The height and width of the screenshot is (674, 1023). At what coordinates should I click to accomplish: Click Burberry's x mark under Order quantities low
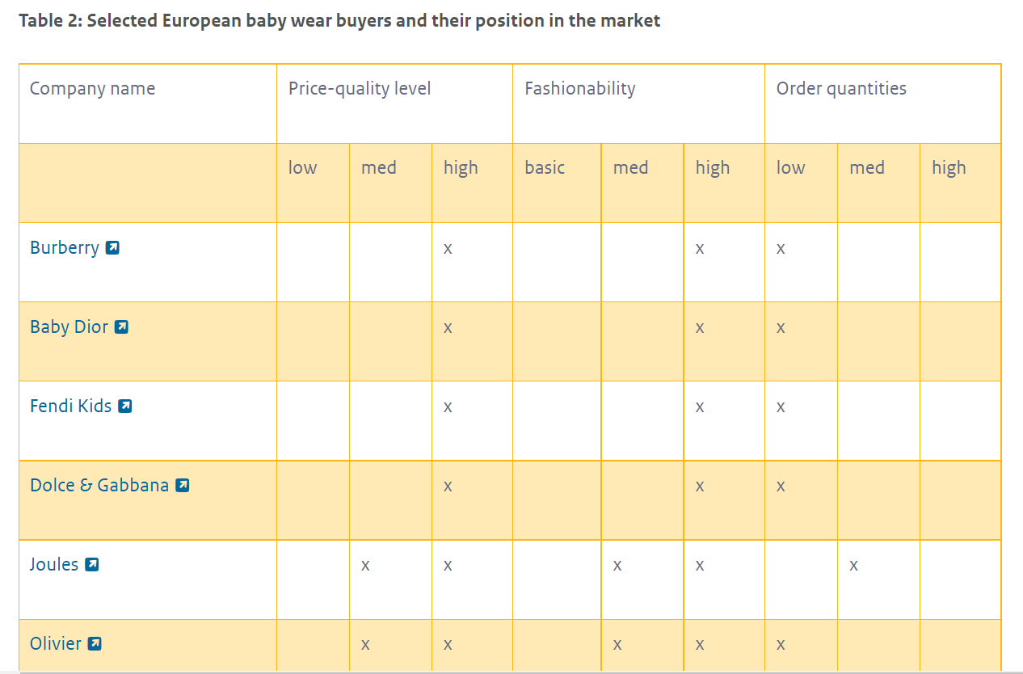coord(781,249)
